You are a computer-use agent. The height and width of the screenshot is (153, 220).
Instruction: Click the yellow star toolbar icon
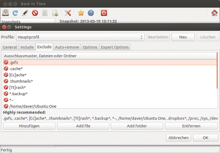coord(81,13)
